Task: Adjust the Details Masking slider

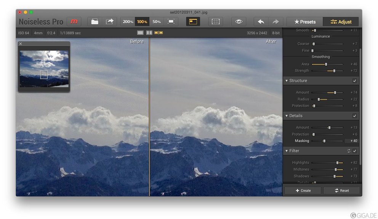Action: (327, 141)
